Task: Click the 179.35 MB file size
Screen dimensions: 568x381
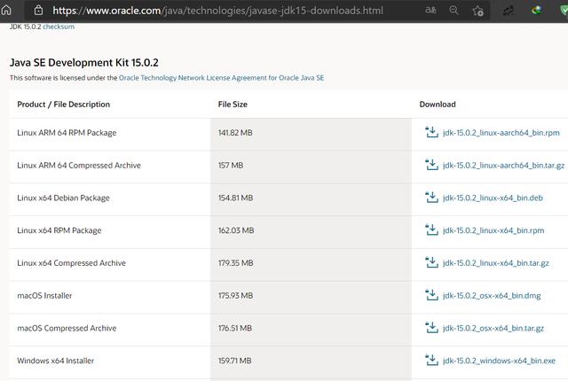Action: (235, 263)
